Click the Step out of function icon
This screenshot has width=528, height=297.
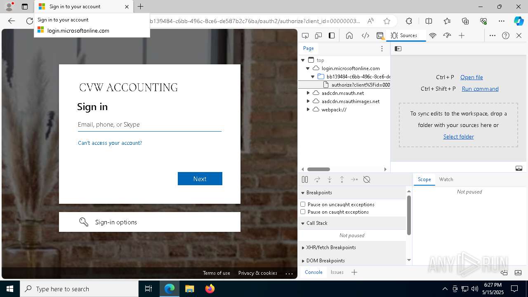342,179
